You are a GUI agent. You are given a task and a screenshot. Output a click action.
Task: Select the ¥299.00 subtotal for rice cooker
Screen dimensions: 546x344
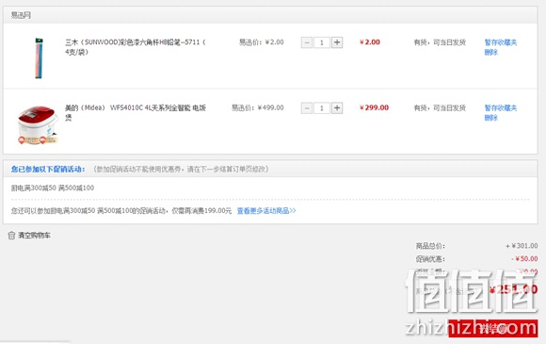tap(374, 107)
